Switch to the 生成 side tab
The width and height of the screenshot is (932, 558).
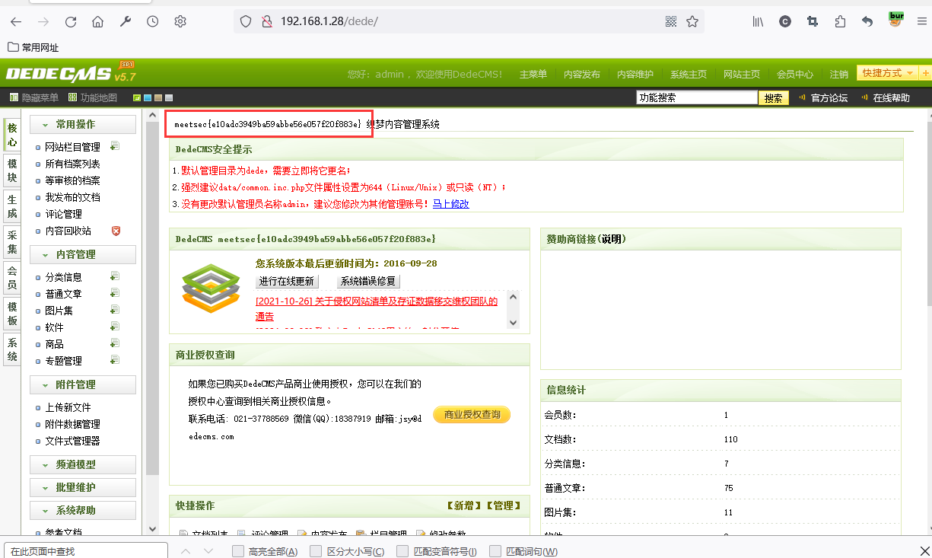click(12, 206)
